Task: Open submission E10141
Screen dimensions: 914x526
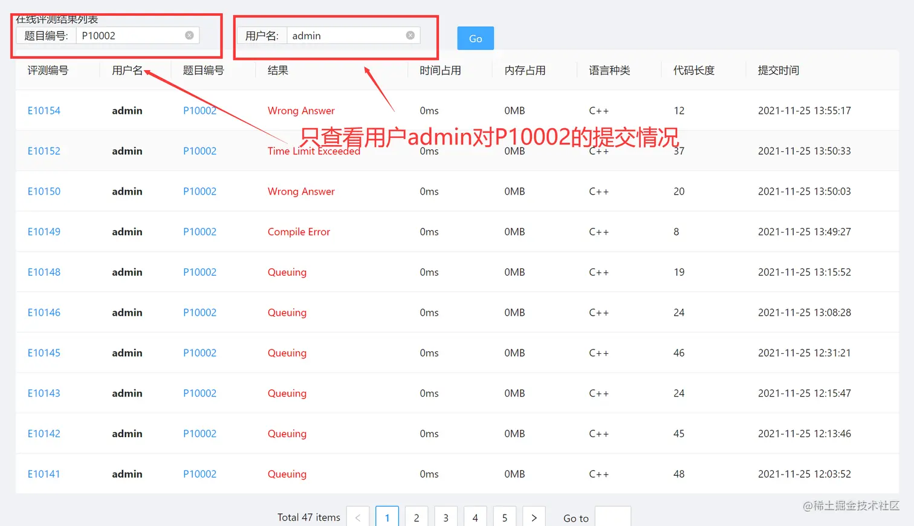Action: pos(44,474)
